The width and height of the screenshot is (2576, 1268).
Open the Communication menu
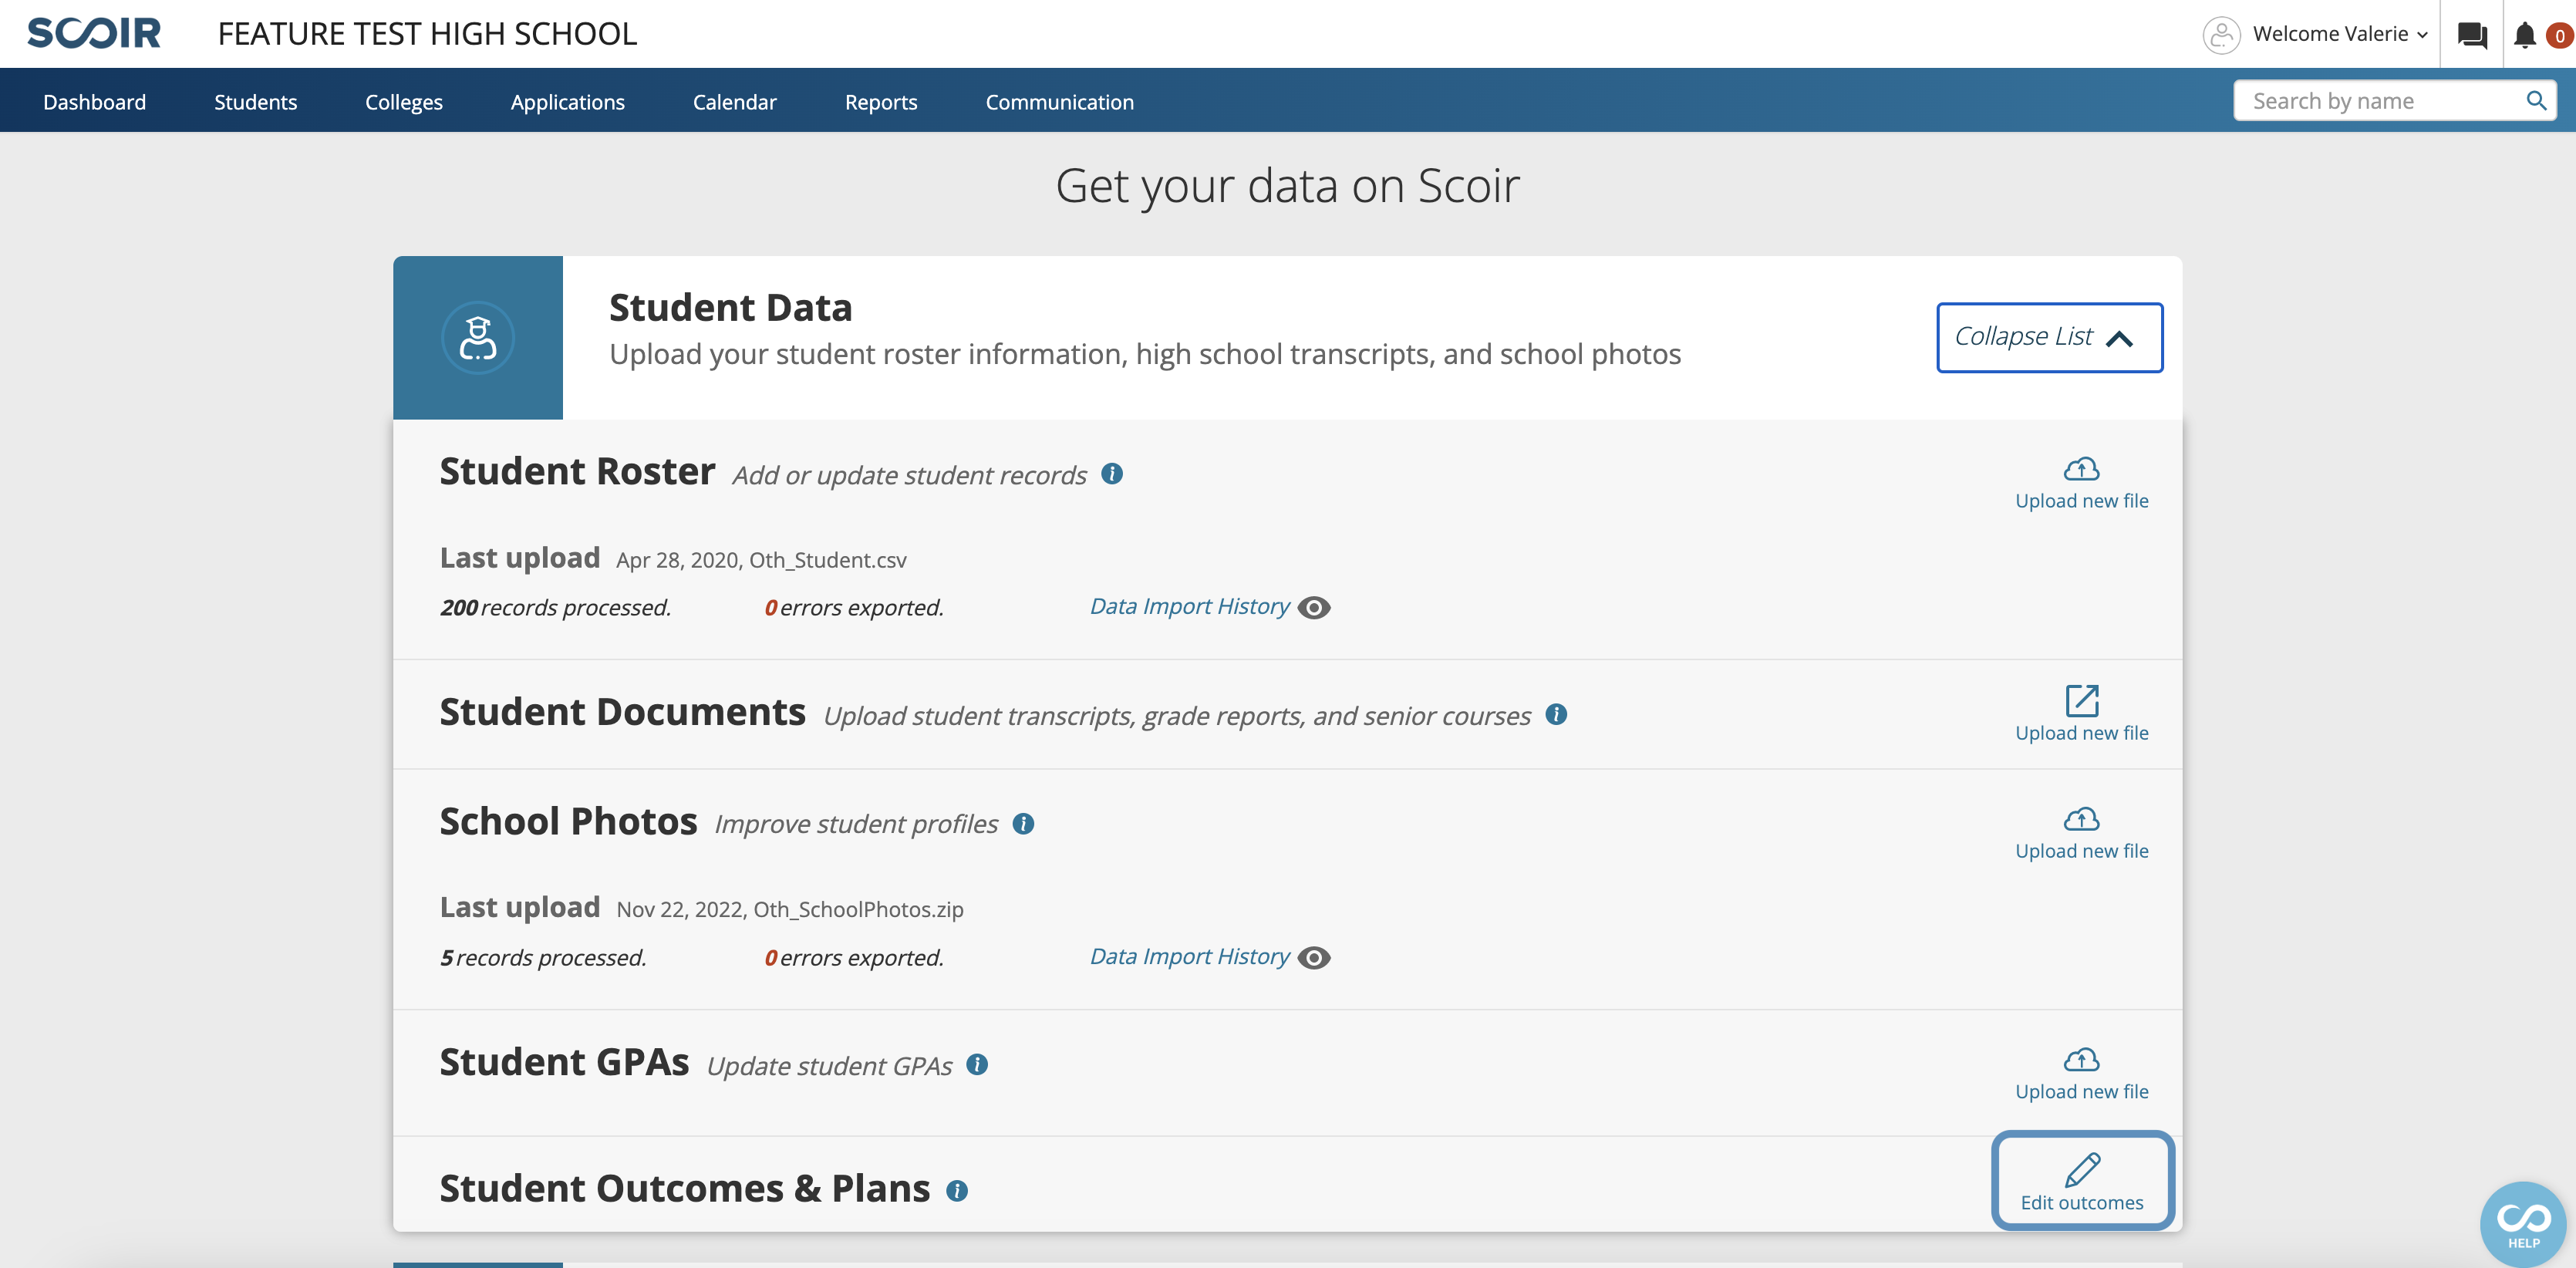1059,101
